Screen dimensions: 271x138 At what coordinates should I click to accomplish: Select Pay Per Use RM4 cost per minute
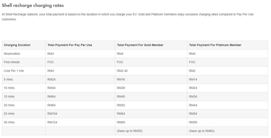pos(51,71)
